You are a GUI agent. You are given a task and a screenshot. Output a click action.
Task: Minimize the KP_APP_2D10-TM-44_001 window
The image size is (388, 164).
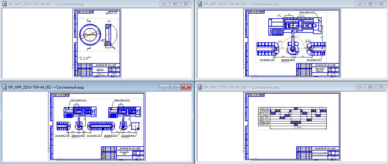tap(164, 4)
